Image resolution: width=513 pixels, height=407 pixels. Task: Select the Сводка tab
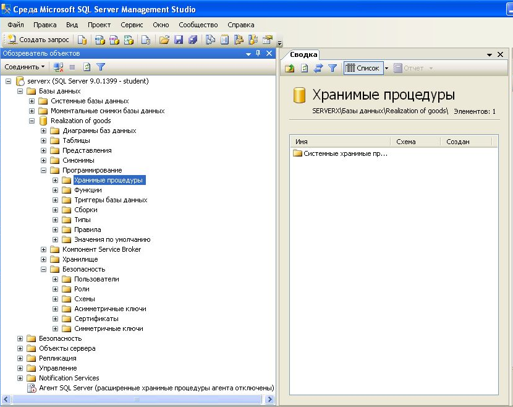point(303,54)
